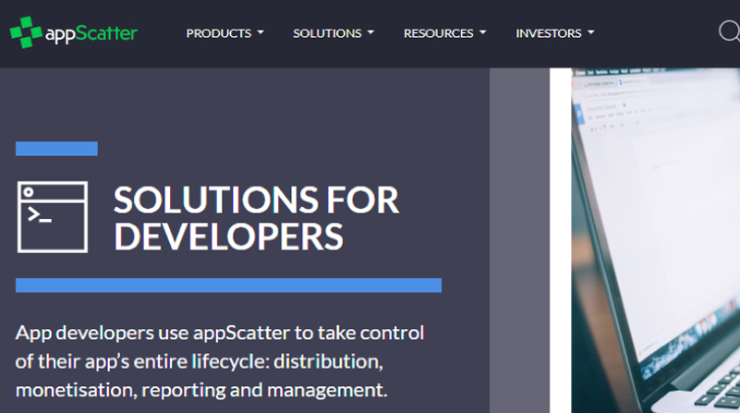
Task: Select the 'SOLUTIONS FOR DEVELOPERS' heading
Action: tap(256, 218)
